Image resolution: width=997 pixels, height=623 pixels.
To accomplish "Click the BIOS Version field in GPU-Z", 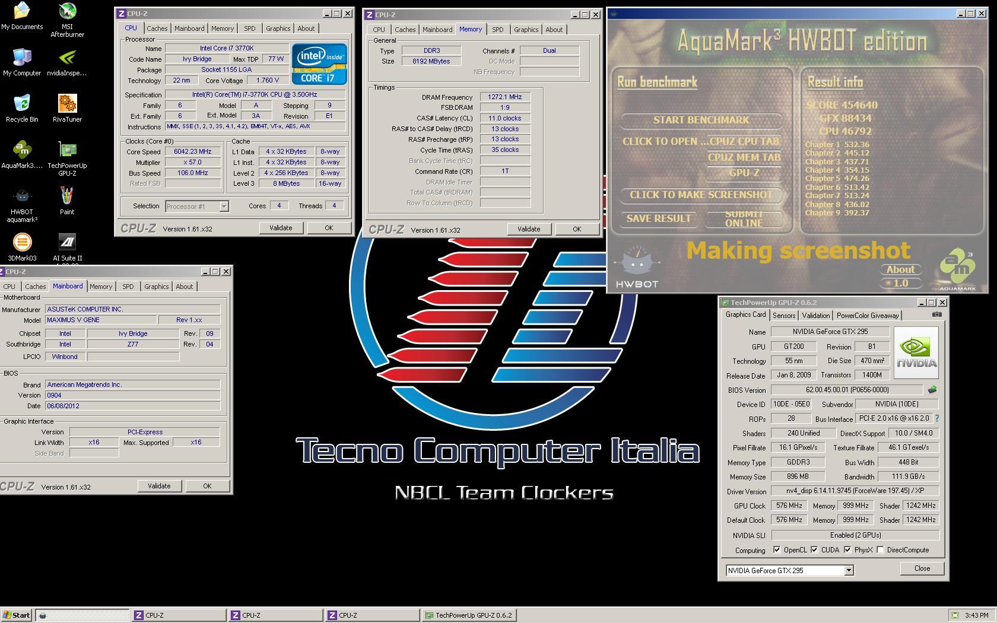I will pos(847,390).
